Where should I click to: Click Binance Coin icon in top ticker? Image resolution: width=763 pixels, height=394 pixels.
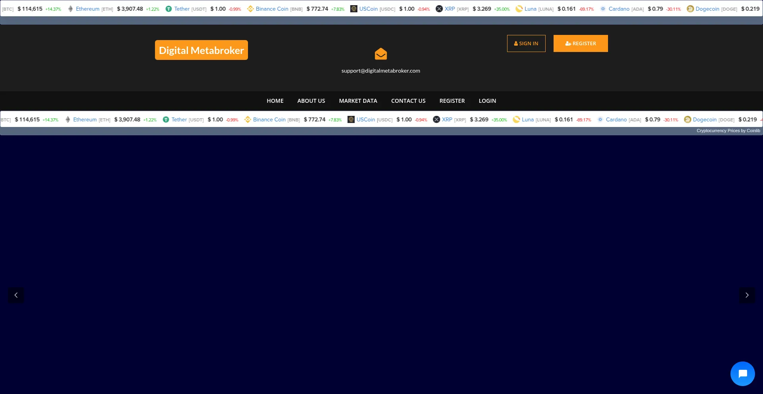tap(250, 9)
